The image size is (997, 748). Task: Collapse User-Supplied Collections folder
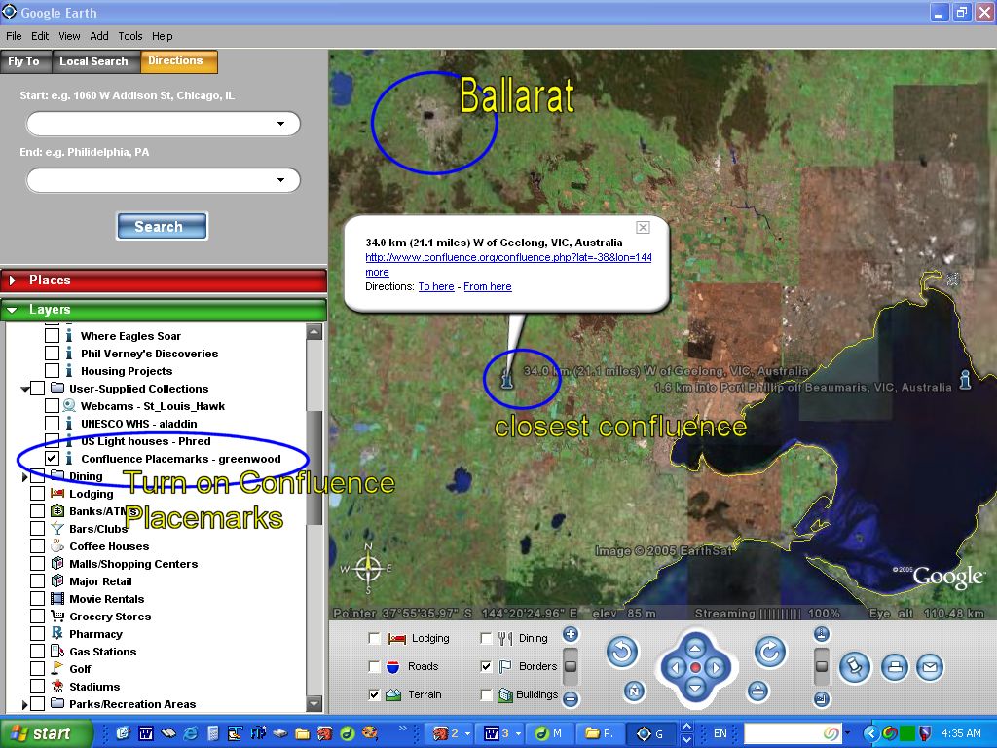(24, 389)
